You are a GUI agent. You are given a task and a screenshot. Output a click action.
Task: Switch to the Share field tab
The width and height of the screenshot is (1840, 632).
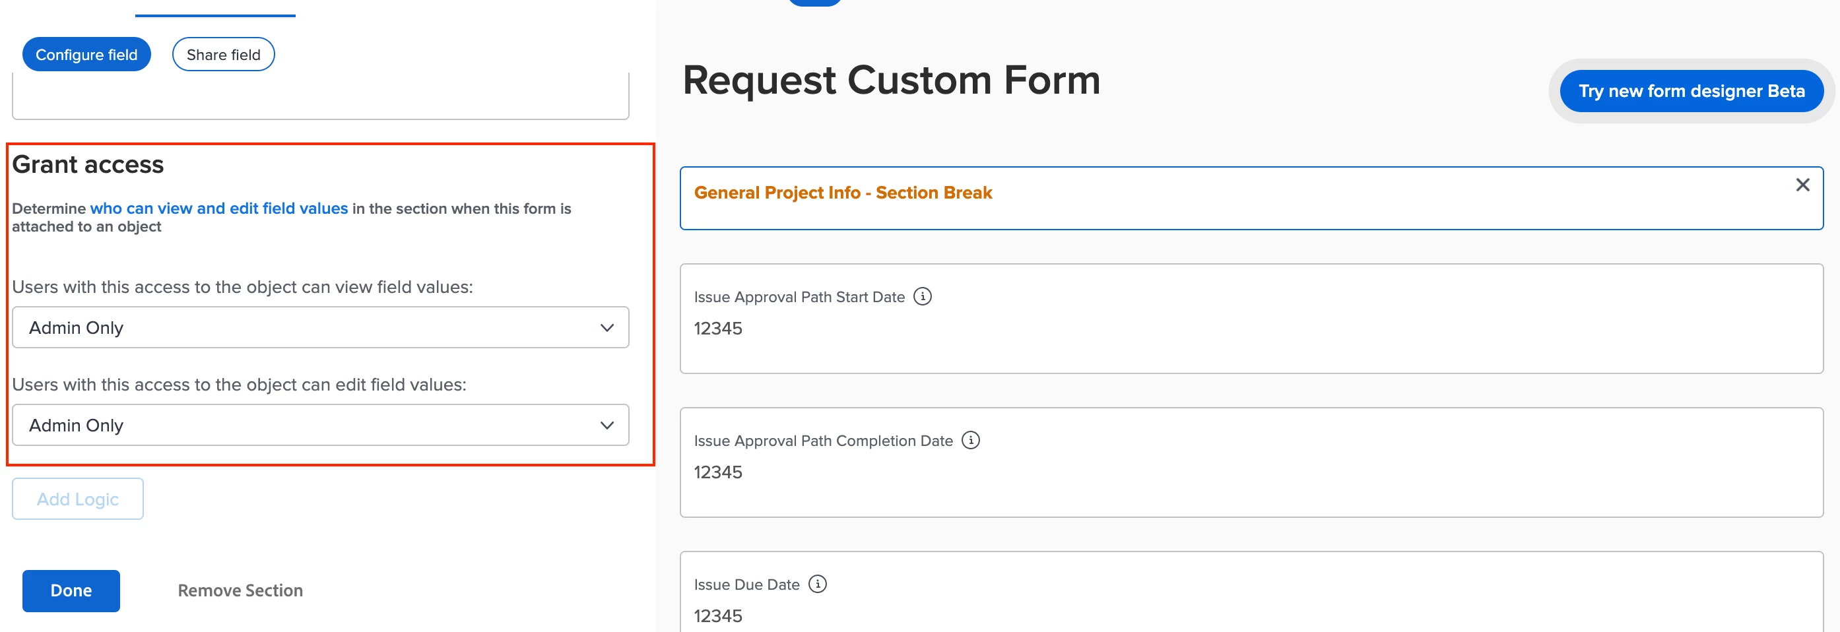click(x=223, y=54)
